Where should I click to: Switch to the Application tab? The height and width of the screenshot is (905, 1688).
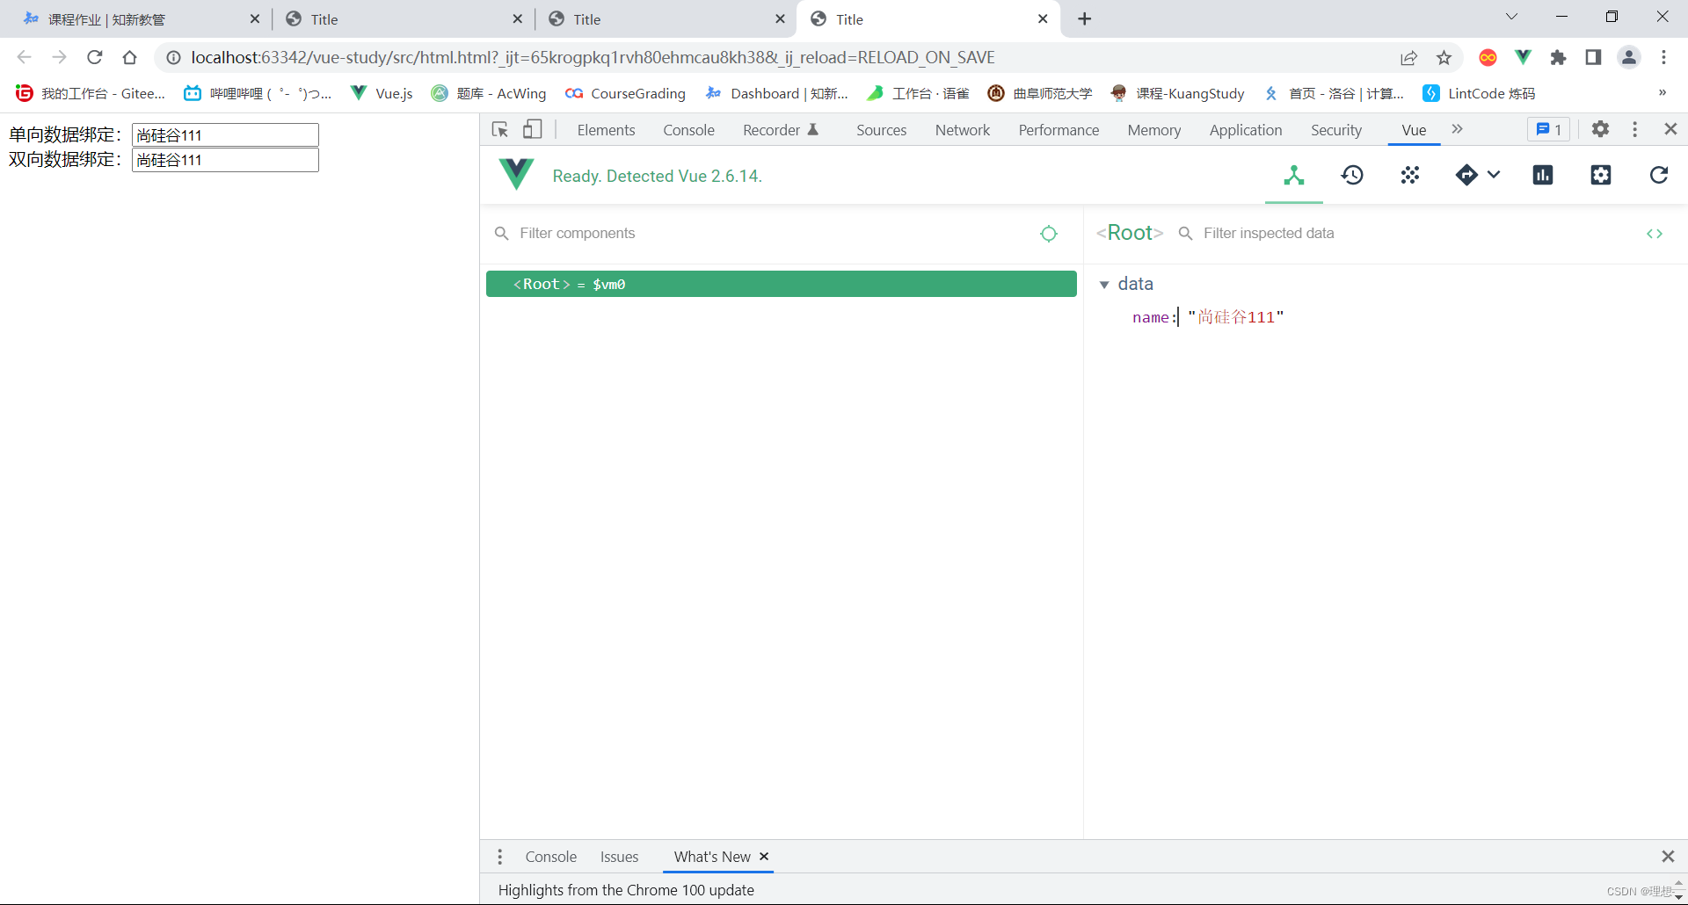[1245, 130]
